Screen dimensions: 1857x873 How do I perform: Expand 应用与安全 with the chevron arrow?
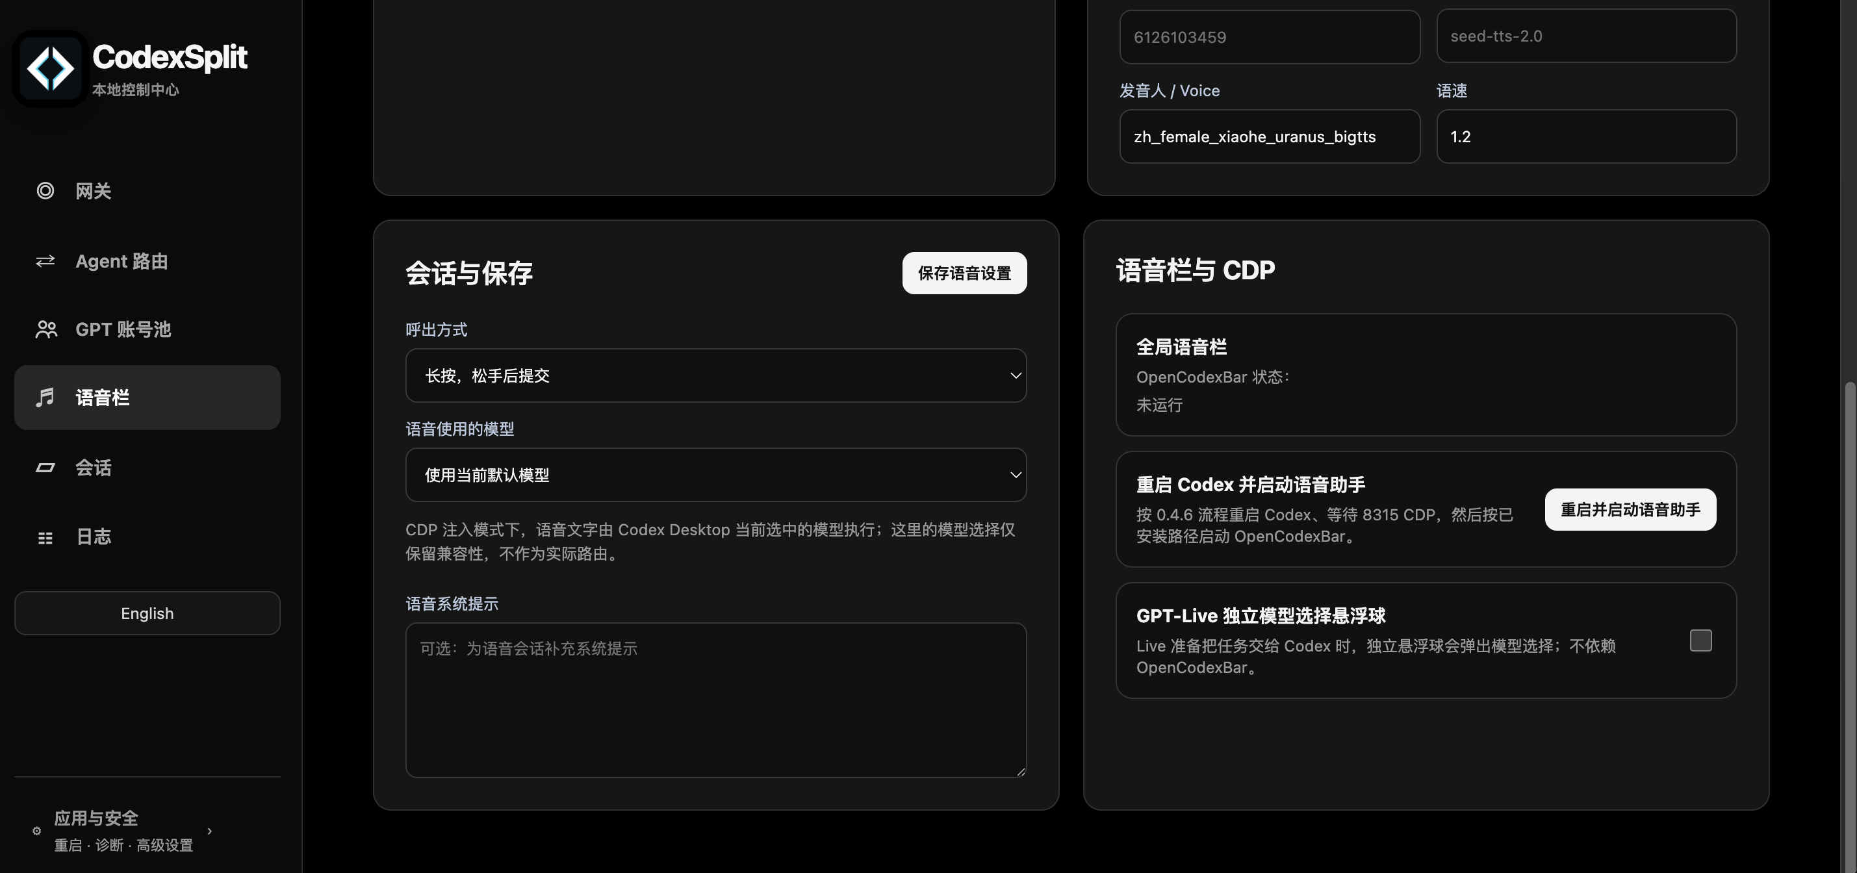(x=210, y=831)
